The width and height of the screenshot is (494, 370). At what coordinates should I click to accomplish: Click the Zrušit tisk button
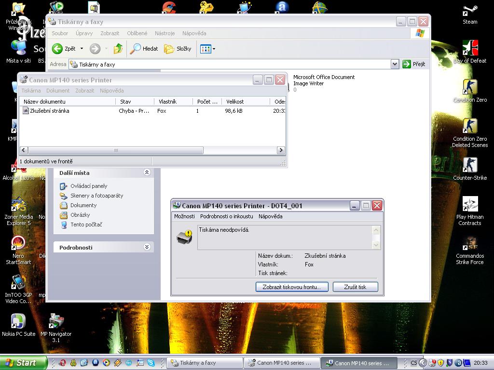pyautogui.click(x=355, y=287)
